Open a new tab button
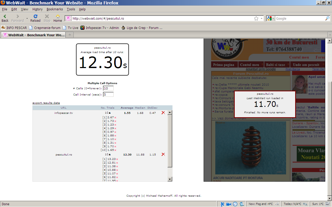The image size is (332, 207). tap(70, 35)
